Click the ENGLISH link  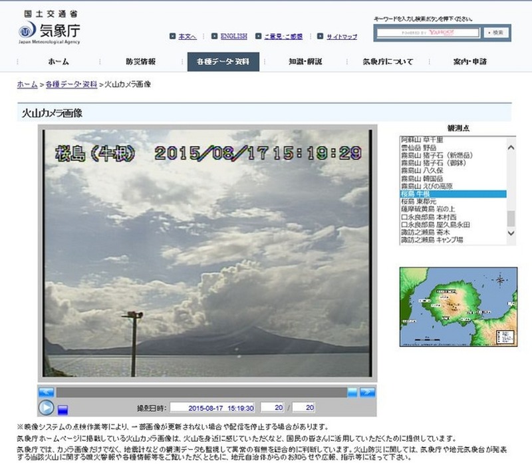click(233, 37)
